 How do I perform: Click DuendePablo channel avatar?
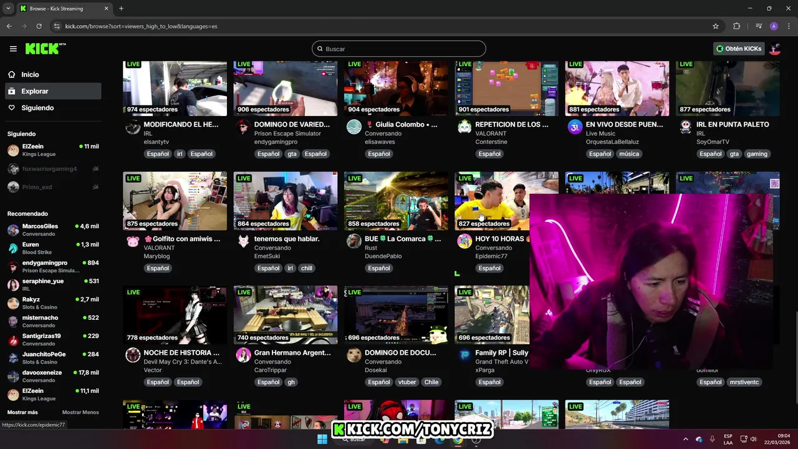coord(354,241)
